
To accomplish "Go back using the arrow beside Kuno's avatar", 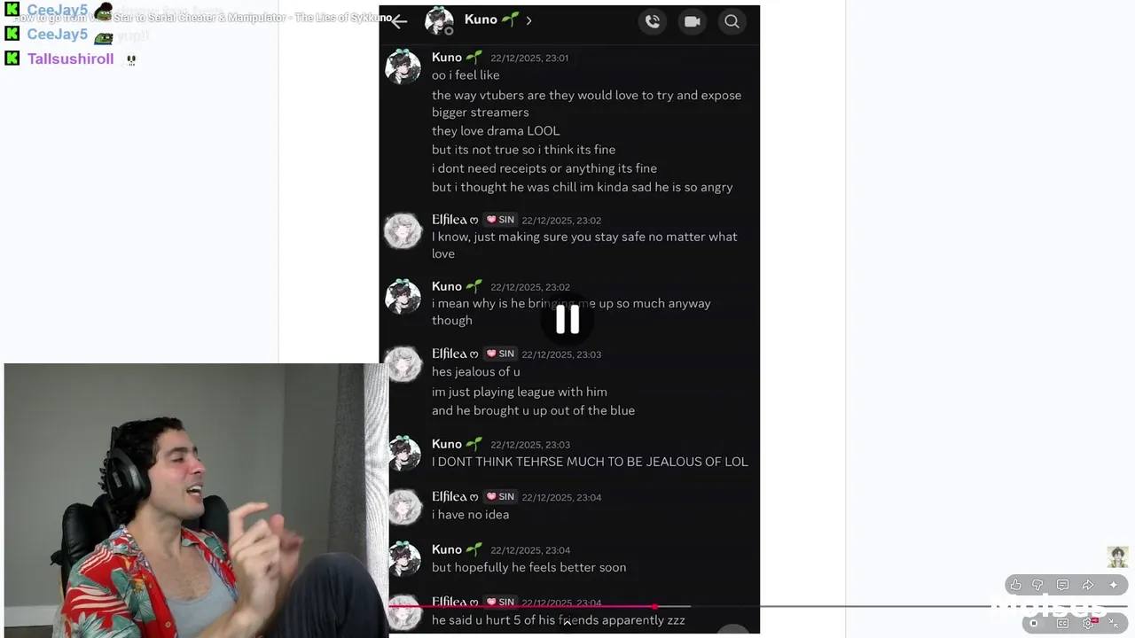I will [399, 21].
